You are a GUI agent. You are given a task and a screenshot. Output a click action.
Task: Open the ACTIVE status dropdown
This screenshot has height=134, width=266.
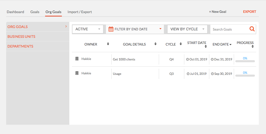(88, 29)
